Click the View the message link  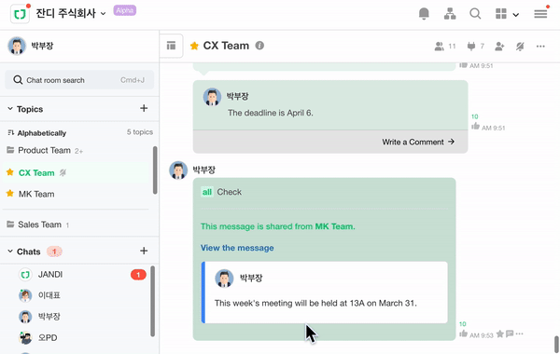pos(237,248)
